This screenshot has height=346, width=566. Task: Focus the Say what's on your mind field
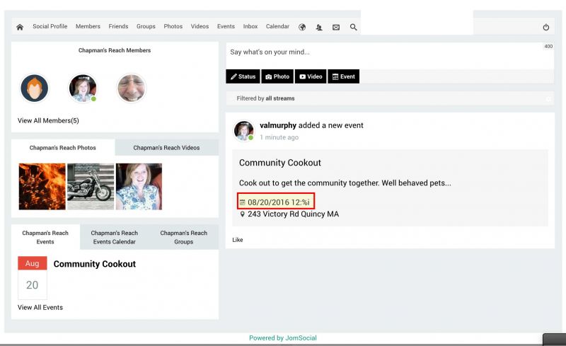point(390,55)
